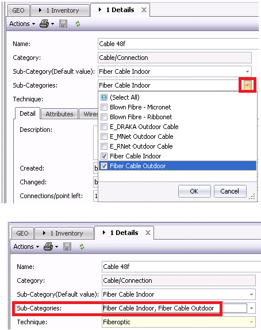Open the Technique Fiberoptic dropdown
Screen dimensions: 261x330
(x=252, y=322)
